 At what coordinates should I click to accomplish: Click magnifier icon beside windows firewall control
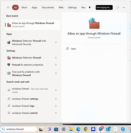tap(9, 113)
